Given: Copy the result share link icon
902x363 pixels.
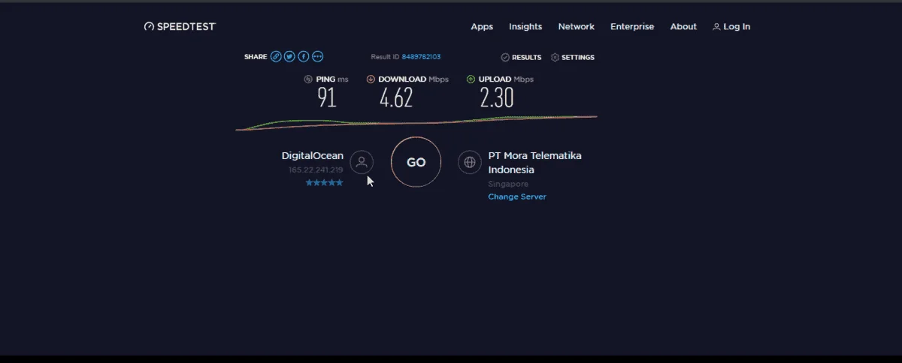Looking at the screenshot, I should coord(276,57).
